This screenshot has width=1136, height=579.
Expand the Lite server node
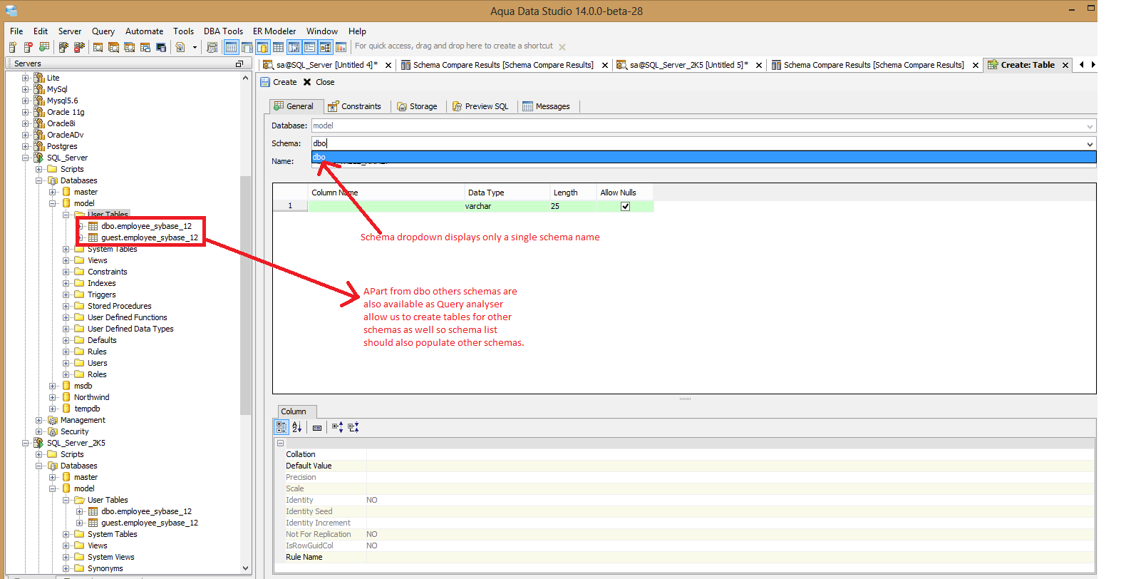click(26, 78)
